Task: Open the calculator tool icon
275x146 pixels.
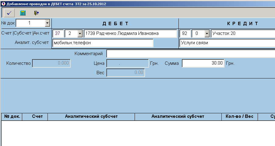Action: tap(23, 13)
